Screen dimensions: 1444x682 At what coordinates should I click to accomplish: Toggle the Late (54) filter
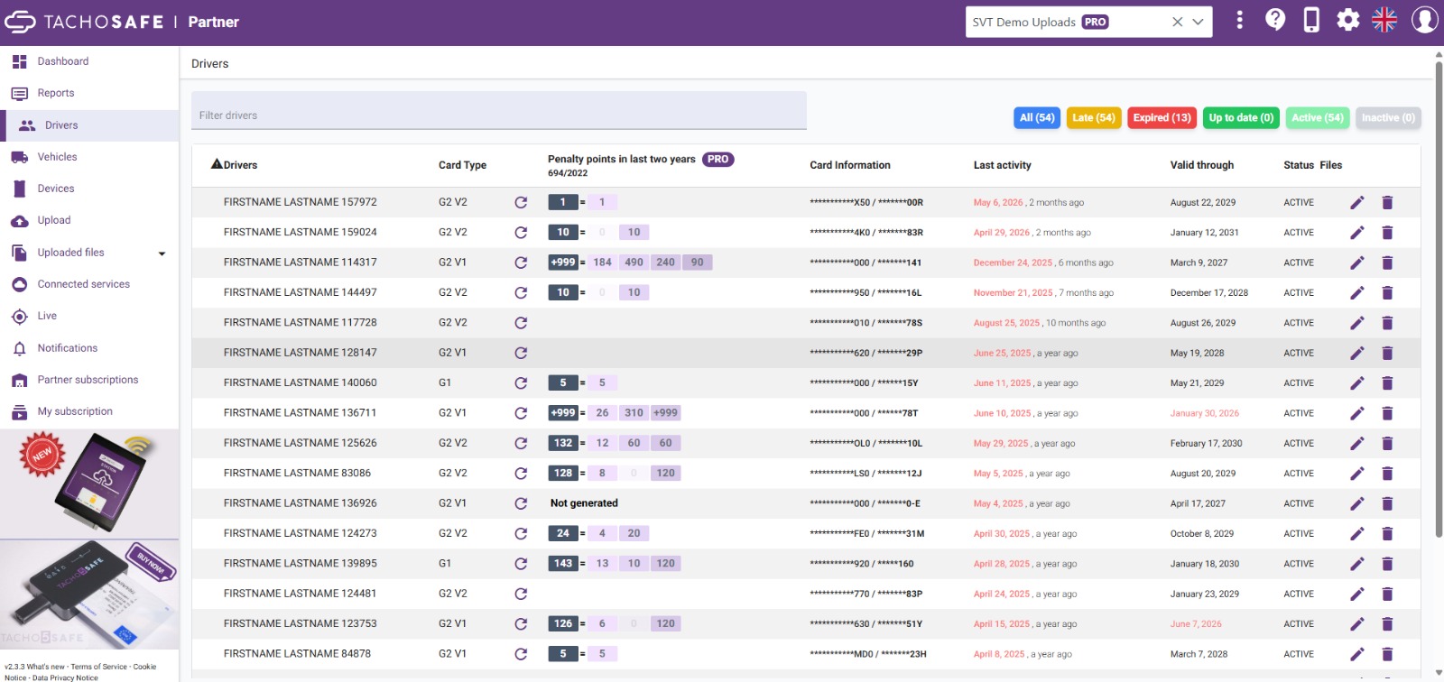click(1093, 118)
